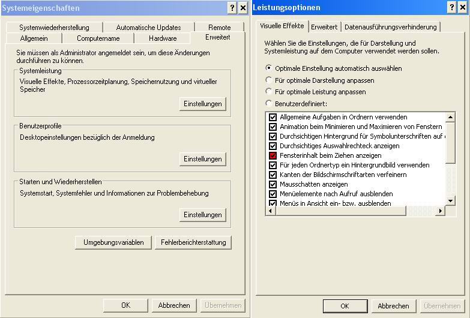Screen dimensions: 470x318
Task: Click the Umgebungsvariablen button
Action: click(x=113, y=242)
